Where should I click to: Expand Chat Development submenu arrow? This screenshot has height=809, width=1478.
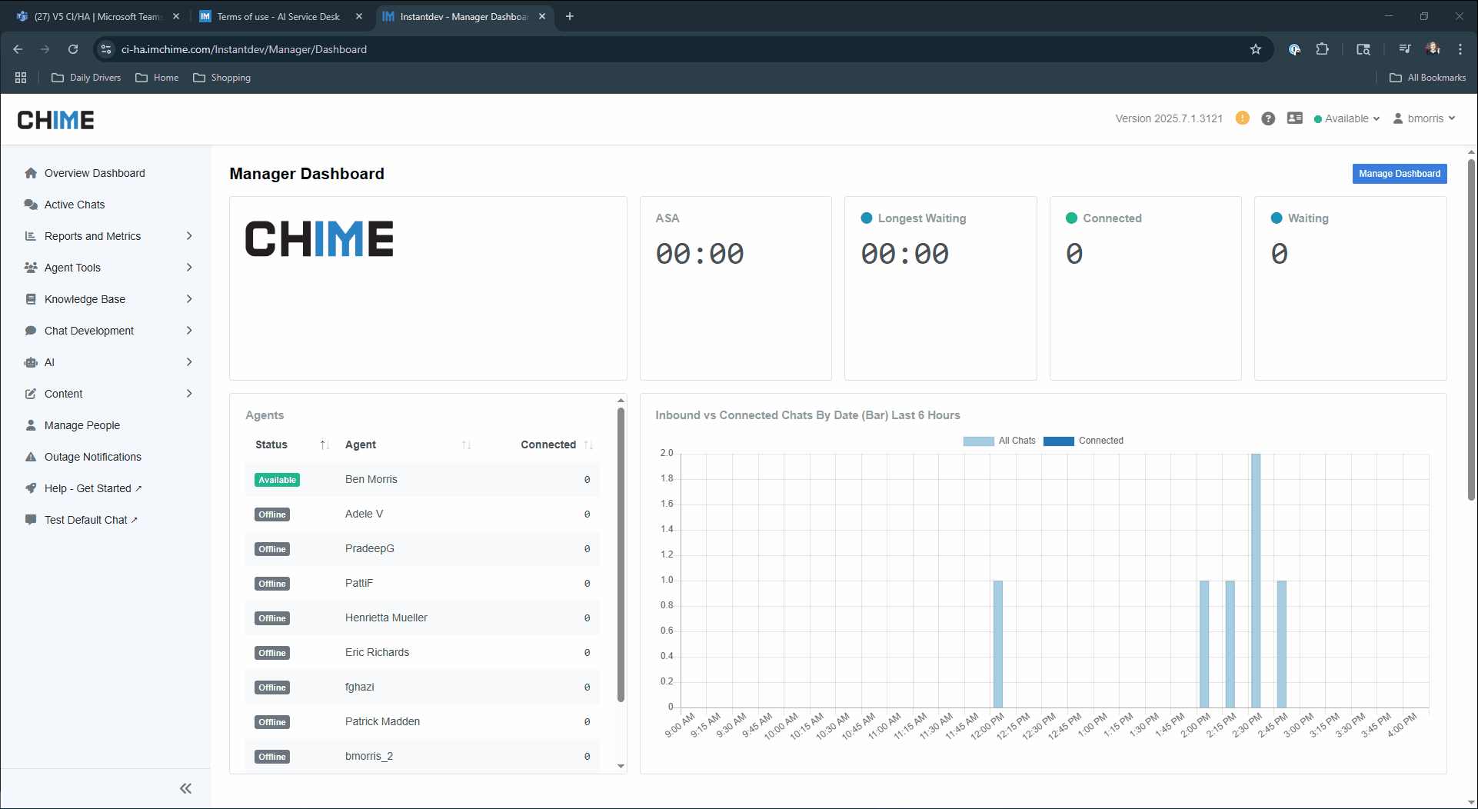click(x=189, y=331)
